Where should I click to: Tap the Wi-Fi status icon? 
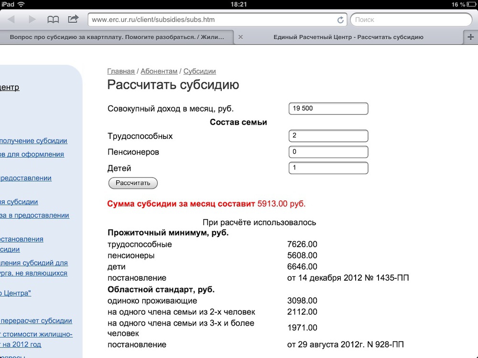point(21,4)
